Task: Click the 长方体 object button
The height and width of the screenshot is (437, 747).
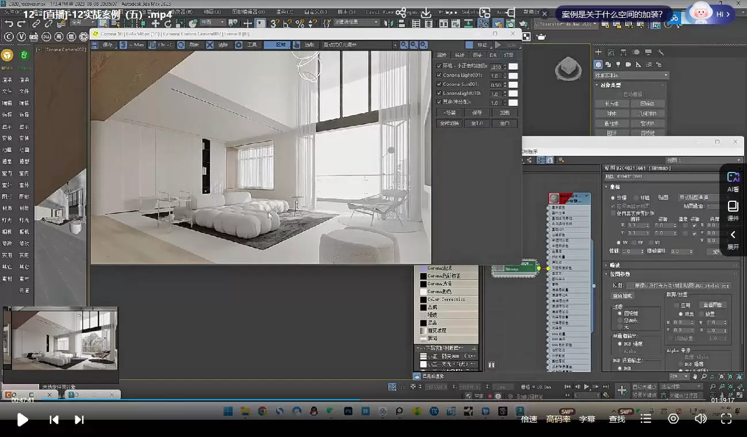Action: tap(612, 104)
